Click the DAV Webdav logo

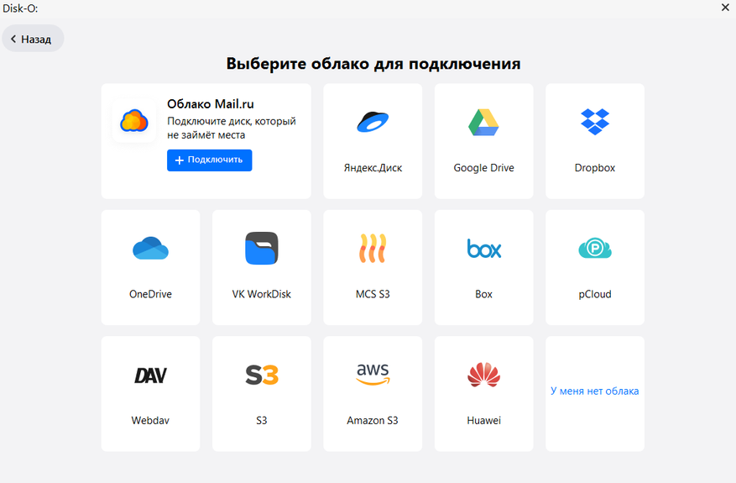(x=150, y=375)
